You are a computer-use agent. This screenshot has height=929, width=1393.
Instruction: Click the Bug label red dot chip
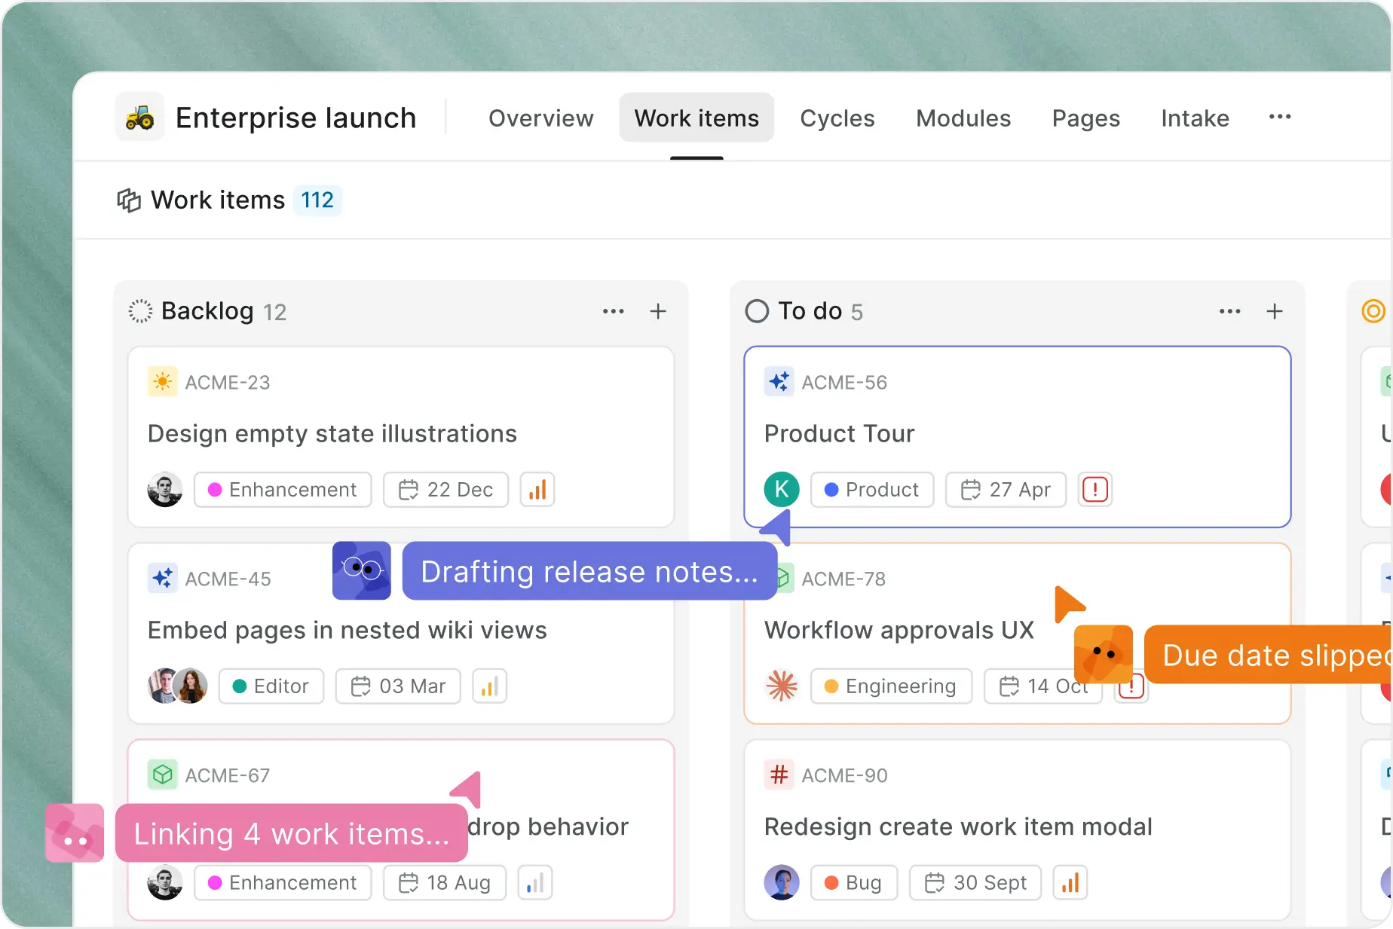point(854,882)
